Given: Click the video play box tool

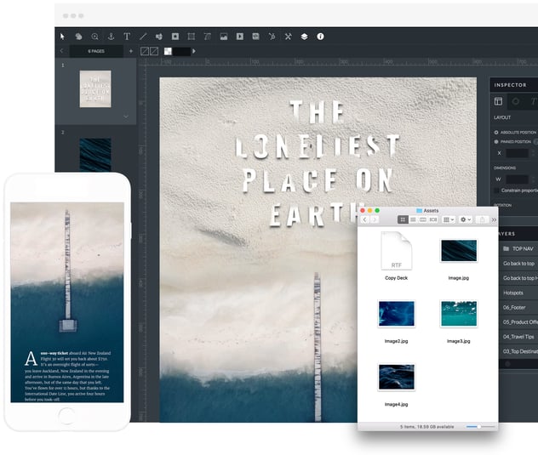Looking at the screenshot, I should 240,37.
